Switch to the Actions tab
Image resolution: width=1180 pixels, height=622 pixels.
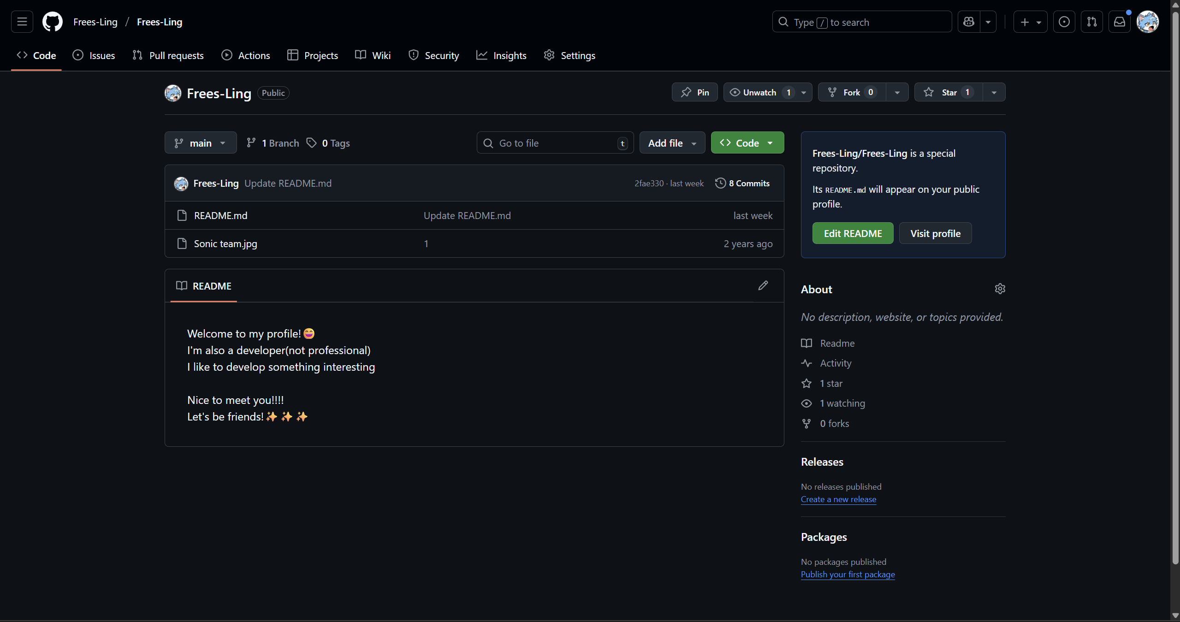point(246,55)
